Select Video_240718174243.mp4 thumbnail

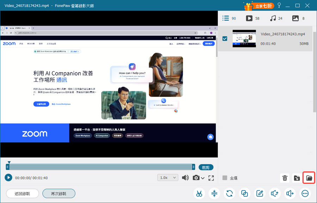click(244, 39)
